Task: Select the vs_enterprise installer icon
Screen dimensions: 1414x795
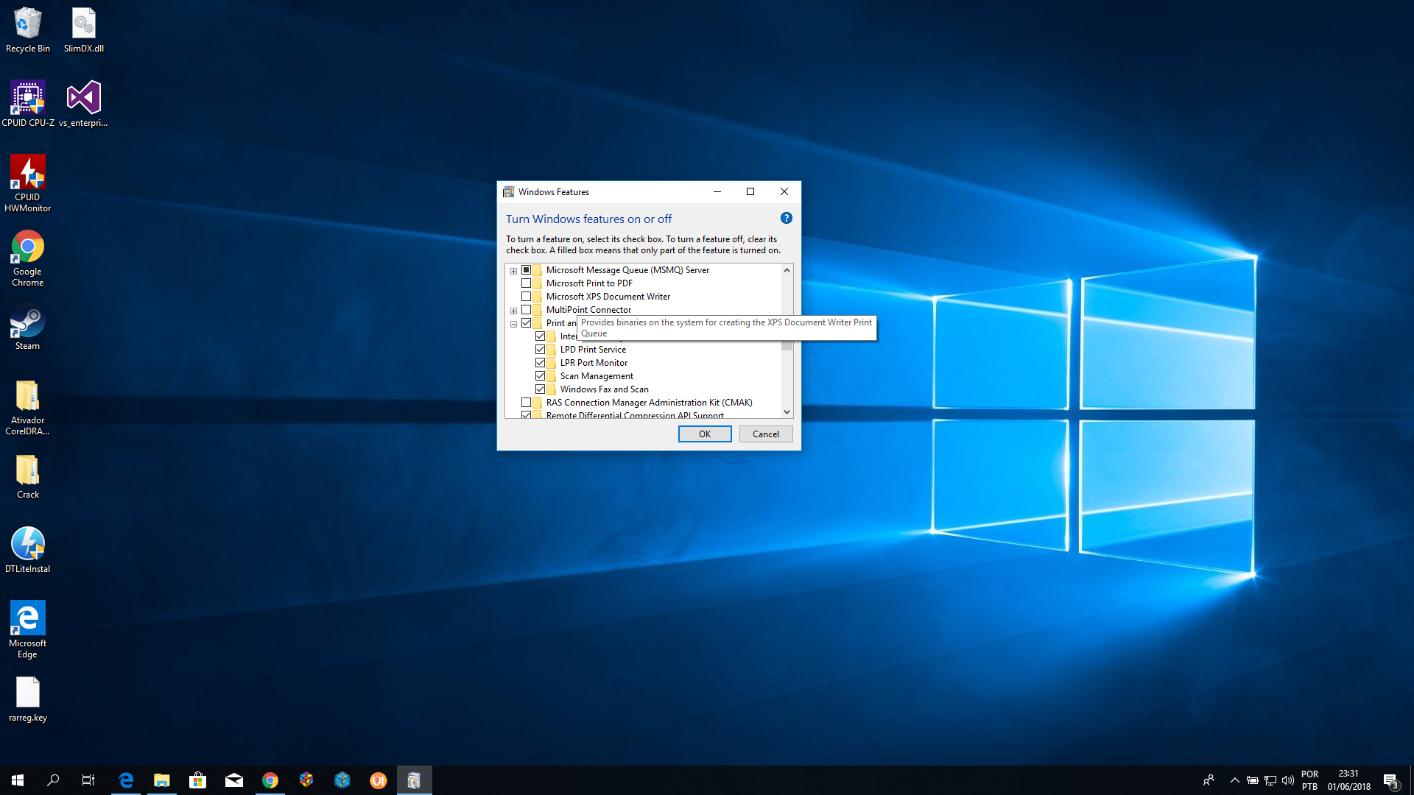Action: point(84,104)
